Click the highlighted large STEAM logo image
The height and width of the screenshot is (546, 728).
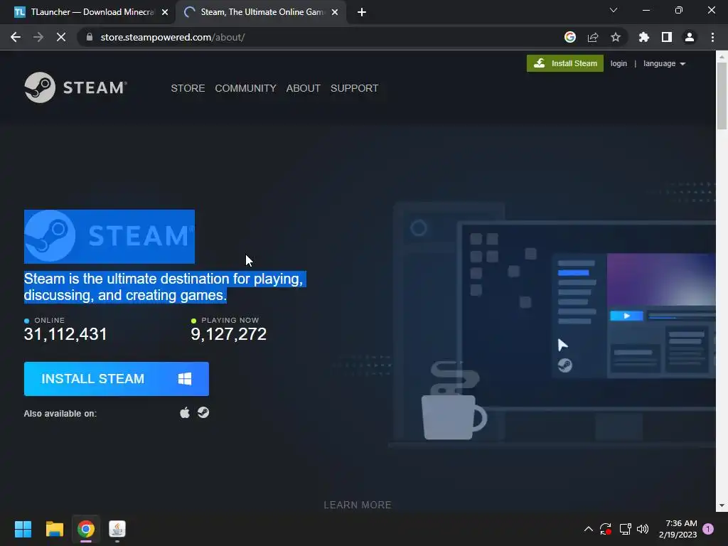[109, 236]
